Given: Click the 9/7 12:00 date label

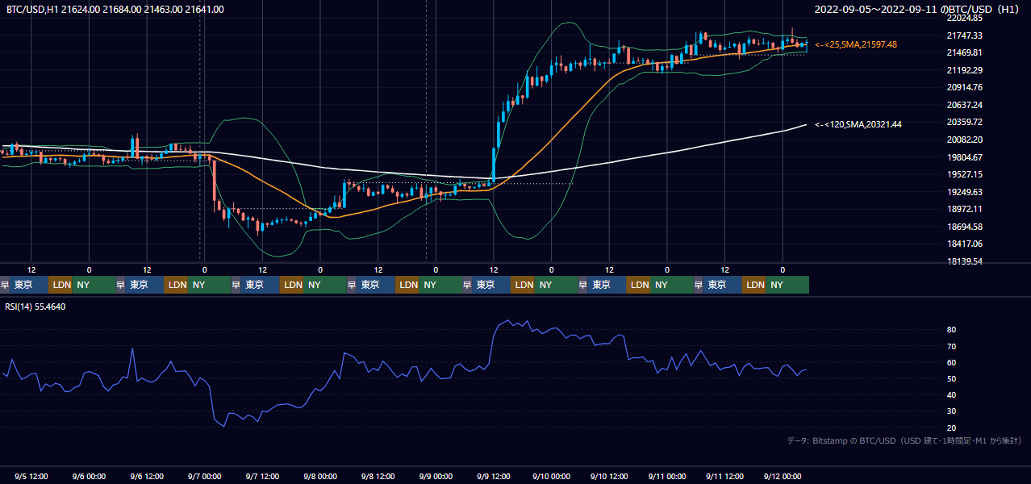Looking at the screenshot, I should coord(262,476).
